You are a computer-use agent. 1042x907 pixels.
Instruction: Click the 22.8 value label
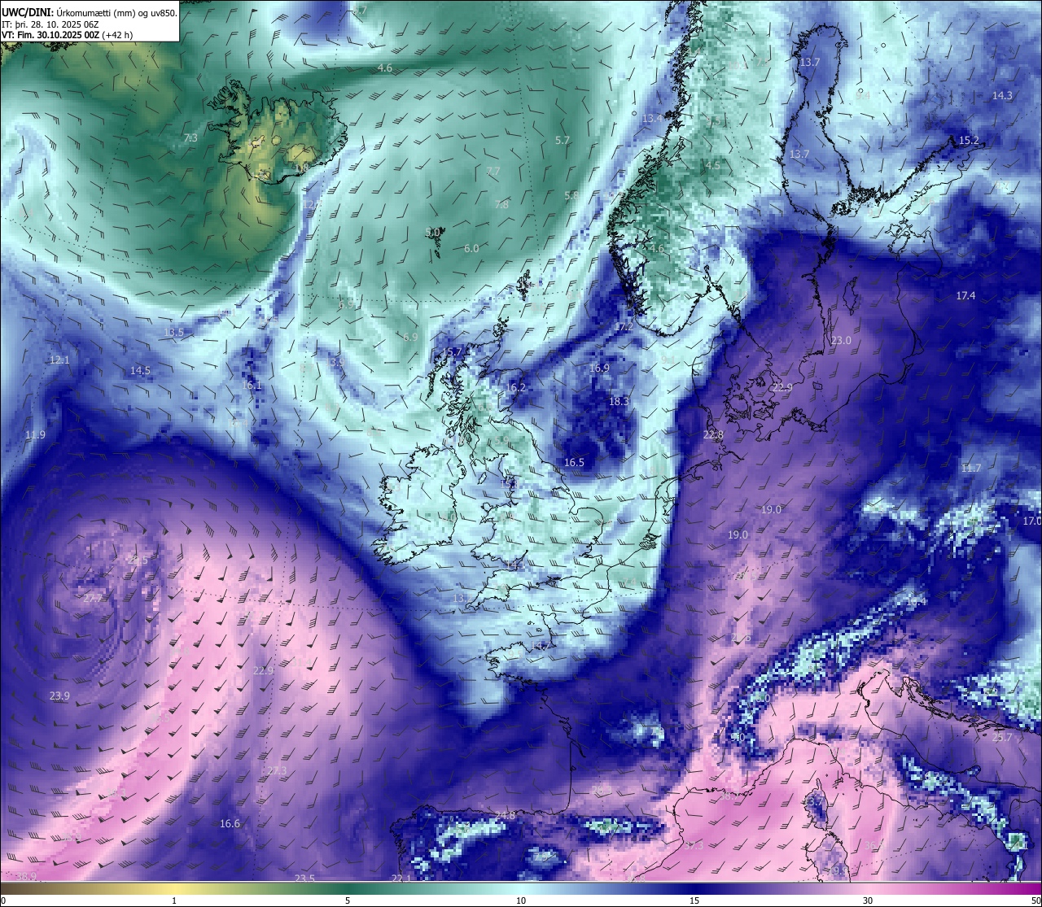(x=713, y=435)
